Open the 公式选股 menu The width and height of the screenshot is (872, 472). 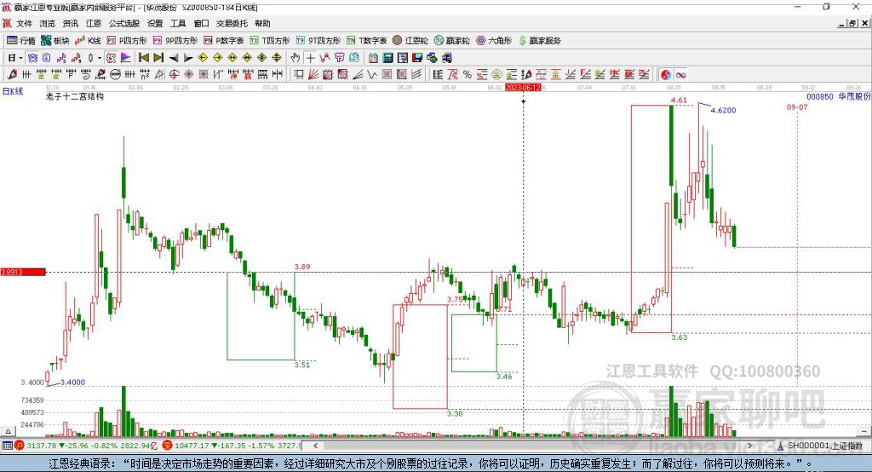124,23
